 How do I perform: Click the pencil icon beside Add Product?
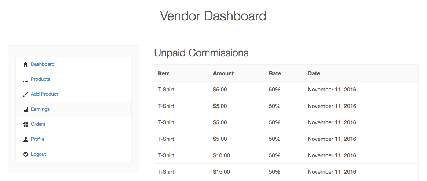point(25,94)
